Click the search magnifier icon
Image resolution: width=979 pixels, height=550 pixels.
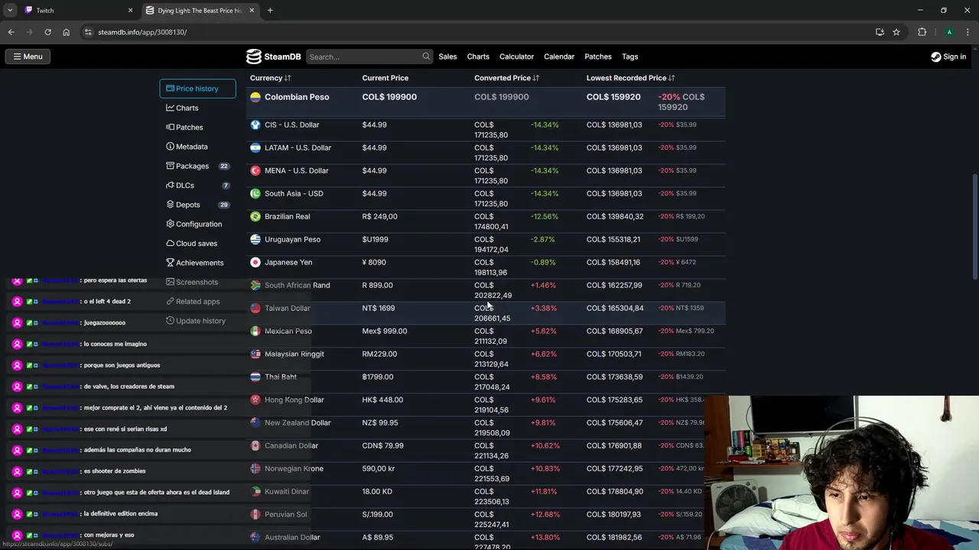[x=426, y=57]
